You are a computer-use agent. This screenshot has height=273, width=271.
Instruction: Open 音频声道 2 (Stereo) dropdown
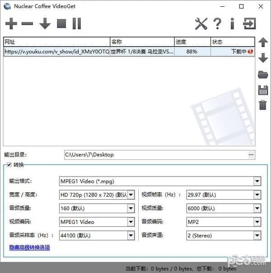pos(257,236)
